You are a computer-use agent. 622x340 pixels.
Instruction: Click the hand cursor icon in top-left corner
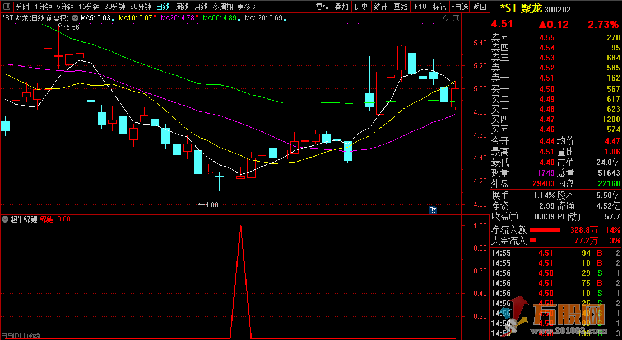(x=7, y=7)
